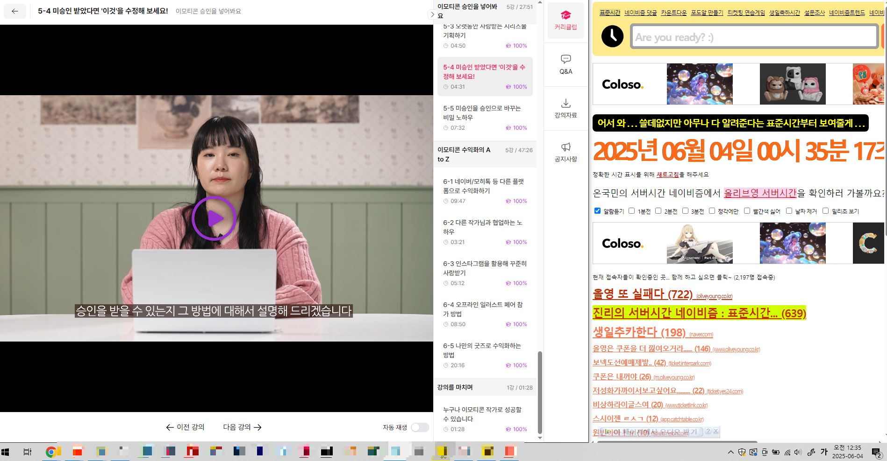Screen dimensions: 887x461
Task: Open the 커리큘럼 curriculum panel icon
Action: coord(565,21)
